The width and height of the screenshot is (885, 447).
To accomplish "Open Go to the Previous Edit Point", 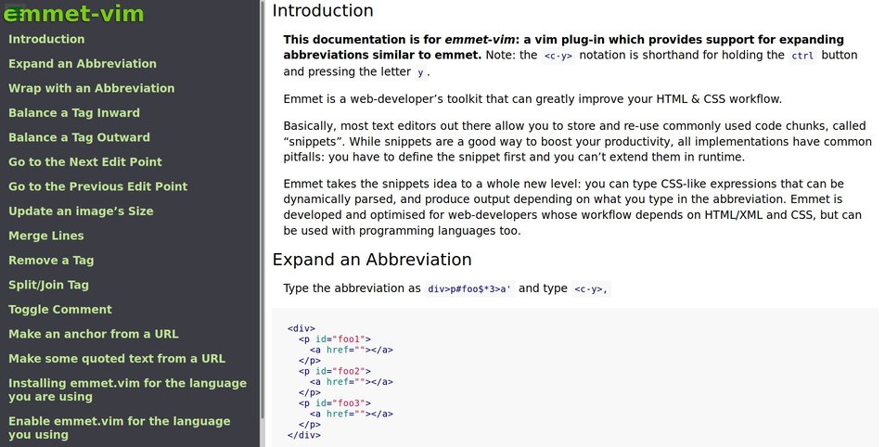I will point(97,186).
